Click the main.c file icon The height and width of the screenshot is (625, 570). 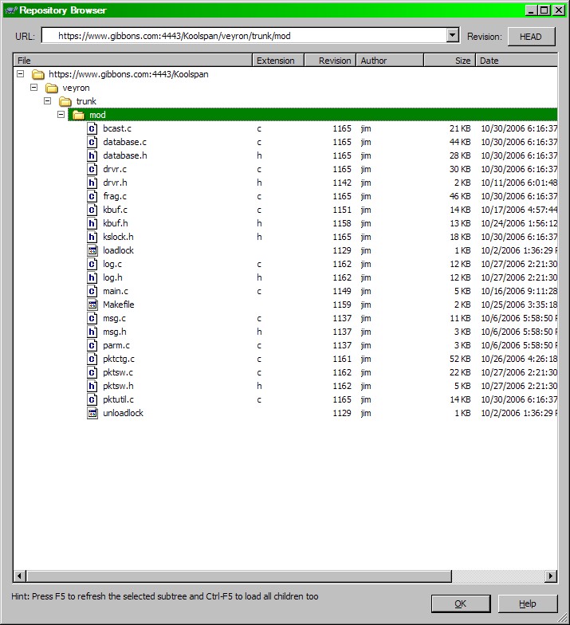coord(92,291)
